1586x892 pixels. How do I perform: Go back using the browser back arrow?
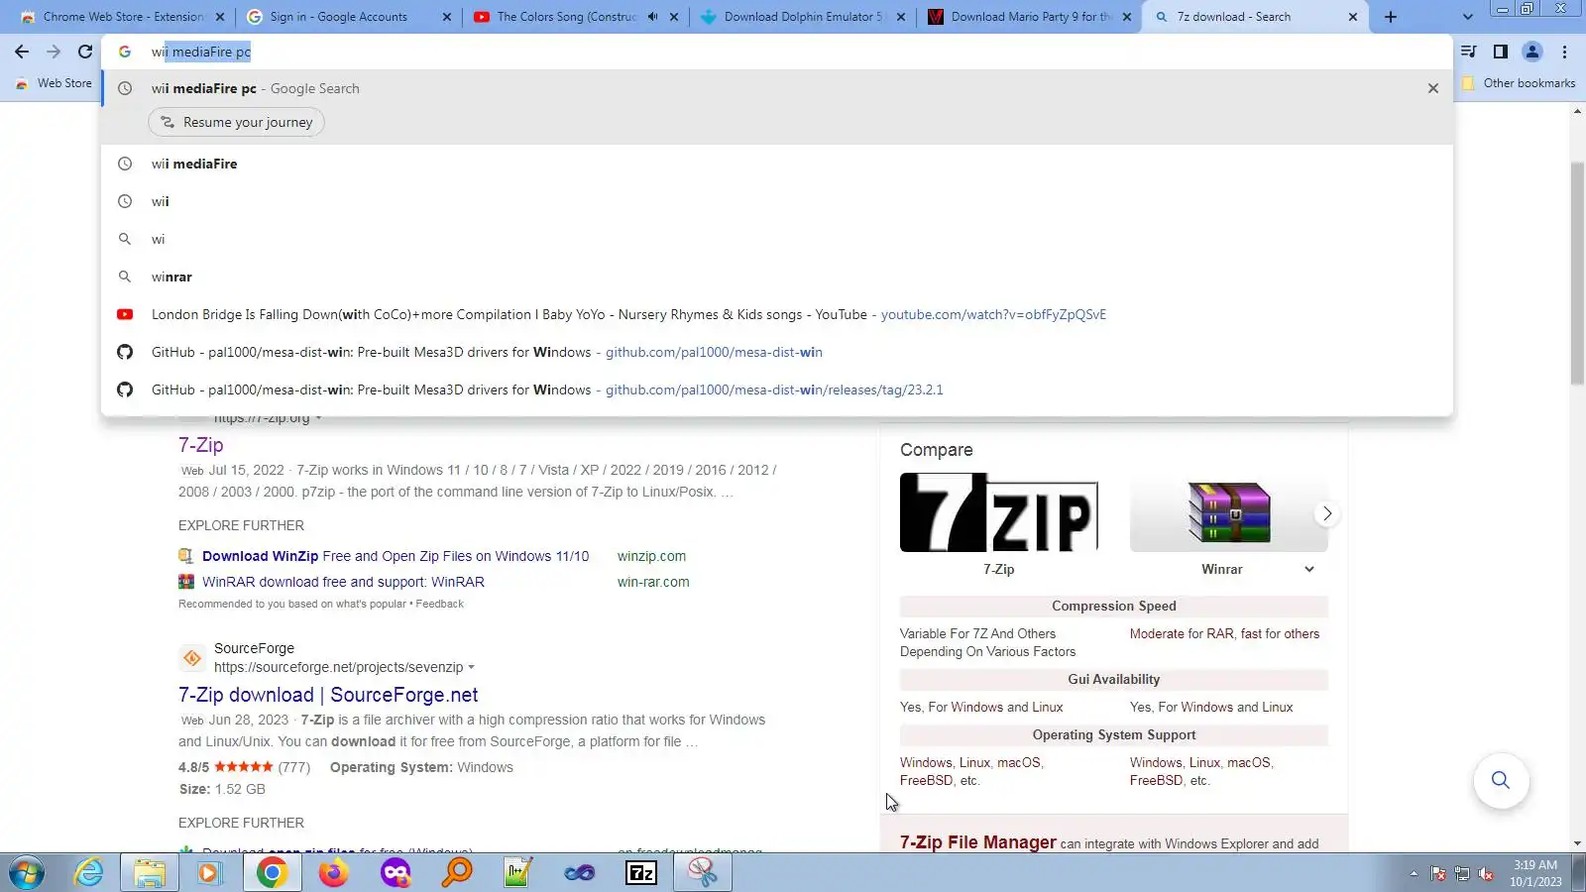(x=22, y=52)
